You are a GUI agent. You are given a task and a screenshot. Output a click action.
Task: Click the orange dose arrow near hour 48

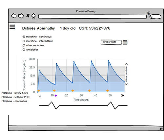pyautogui.click(x=108, y=91)
